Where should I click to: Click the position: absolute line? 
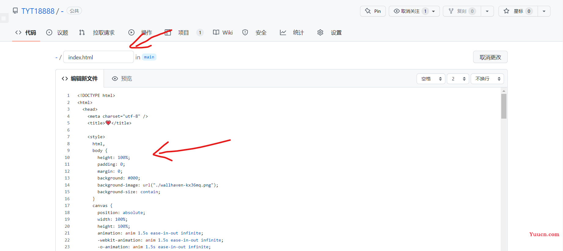point(121,212)
